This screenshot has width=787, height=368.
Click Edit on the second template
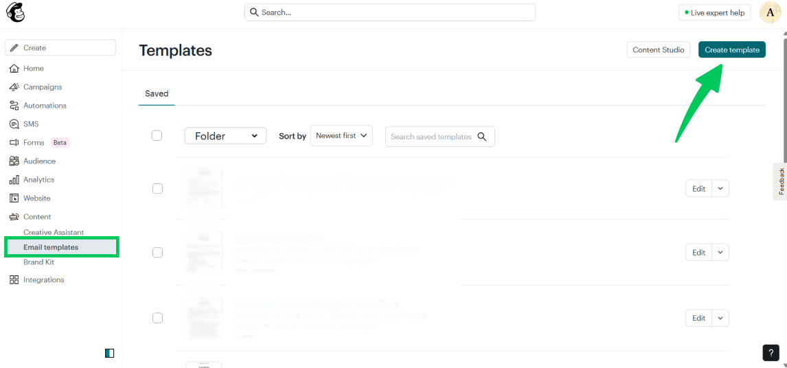(698, 253)
